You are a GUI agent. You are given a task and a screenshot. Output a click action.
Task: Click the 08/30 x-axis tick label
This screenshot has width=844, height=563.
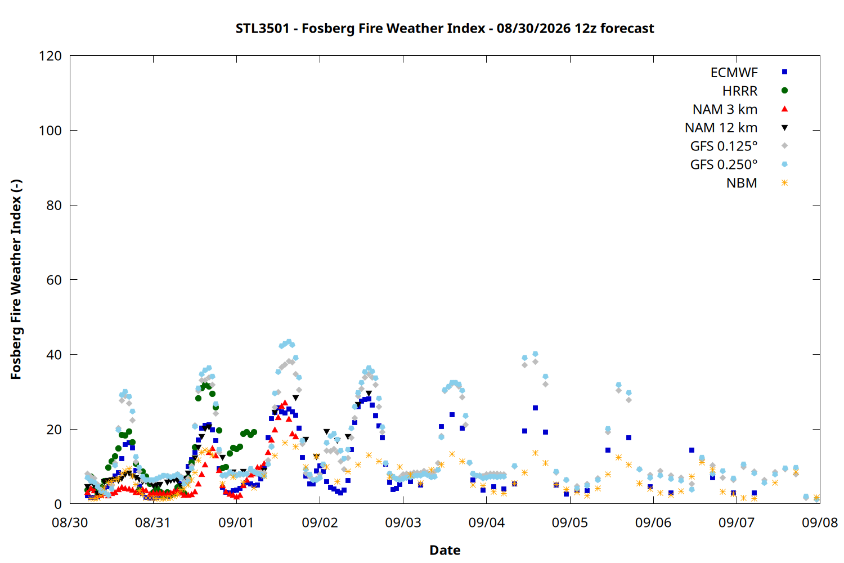[70, 522]
